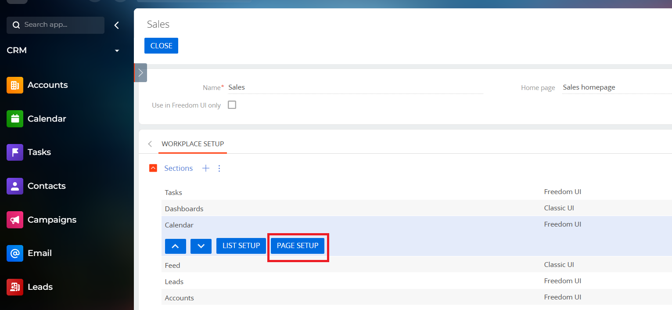
Task: Collapse the sidebar with the left chevron
Action: tap(116, 25)
